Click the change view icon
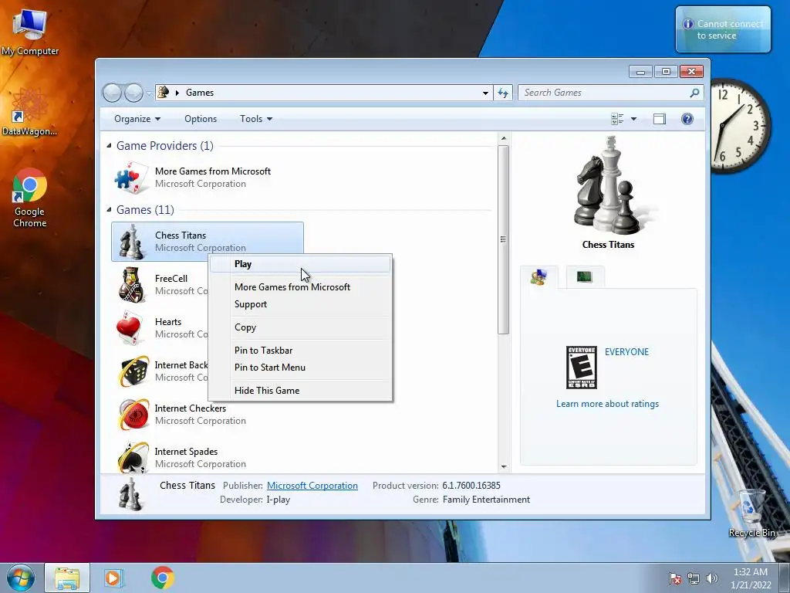This screenshot has width=790, height=593. 616,119
